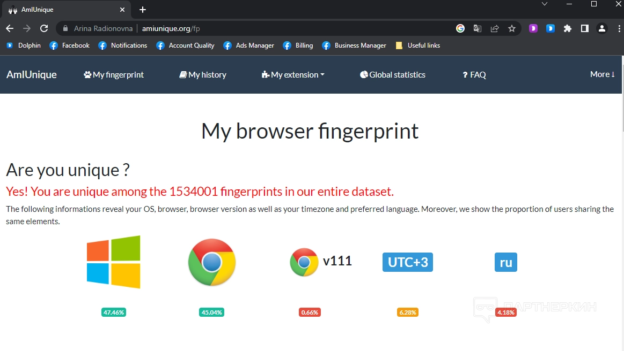The height and width of the screenshot is (351, 624).
Task: Open the tab search chevron in title bar
Action: click(545, 4)
